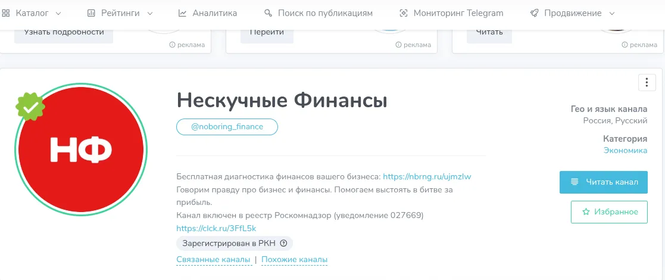Click the Читать канал button
Viewport: 665px width, 280px height.
[604, 182]
